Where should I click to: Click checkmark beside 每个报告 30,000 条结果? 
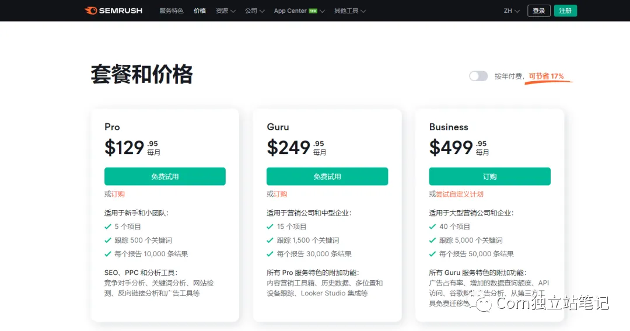(x=270, y=254)
